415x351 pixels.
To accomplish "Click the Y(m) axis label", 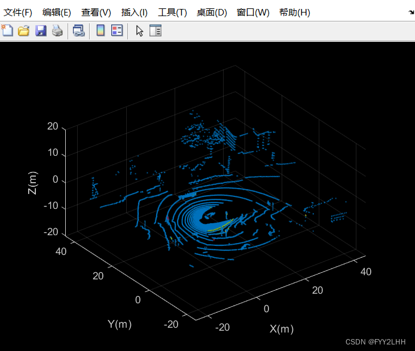I will (x=120, y=324).
